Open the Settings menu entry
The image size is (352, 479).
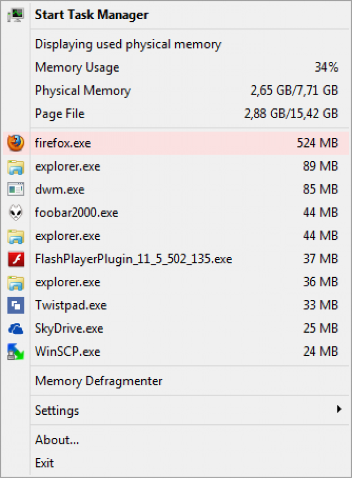pos(57,411)
